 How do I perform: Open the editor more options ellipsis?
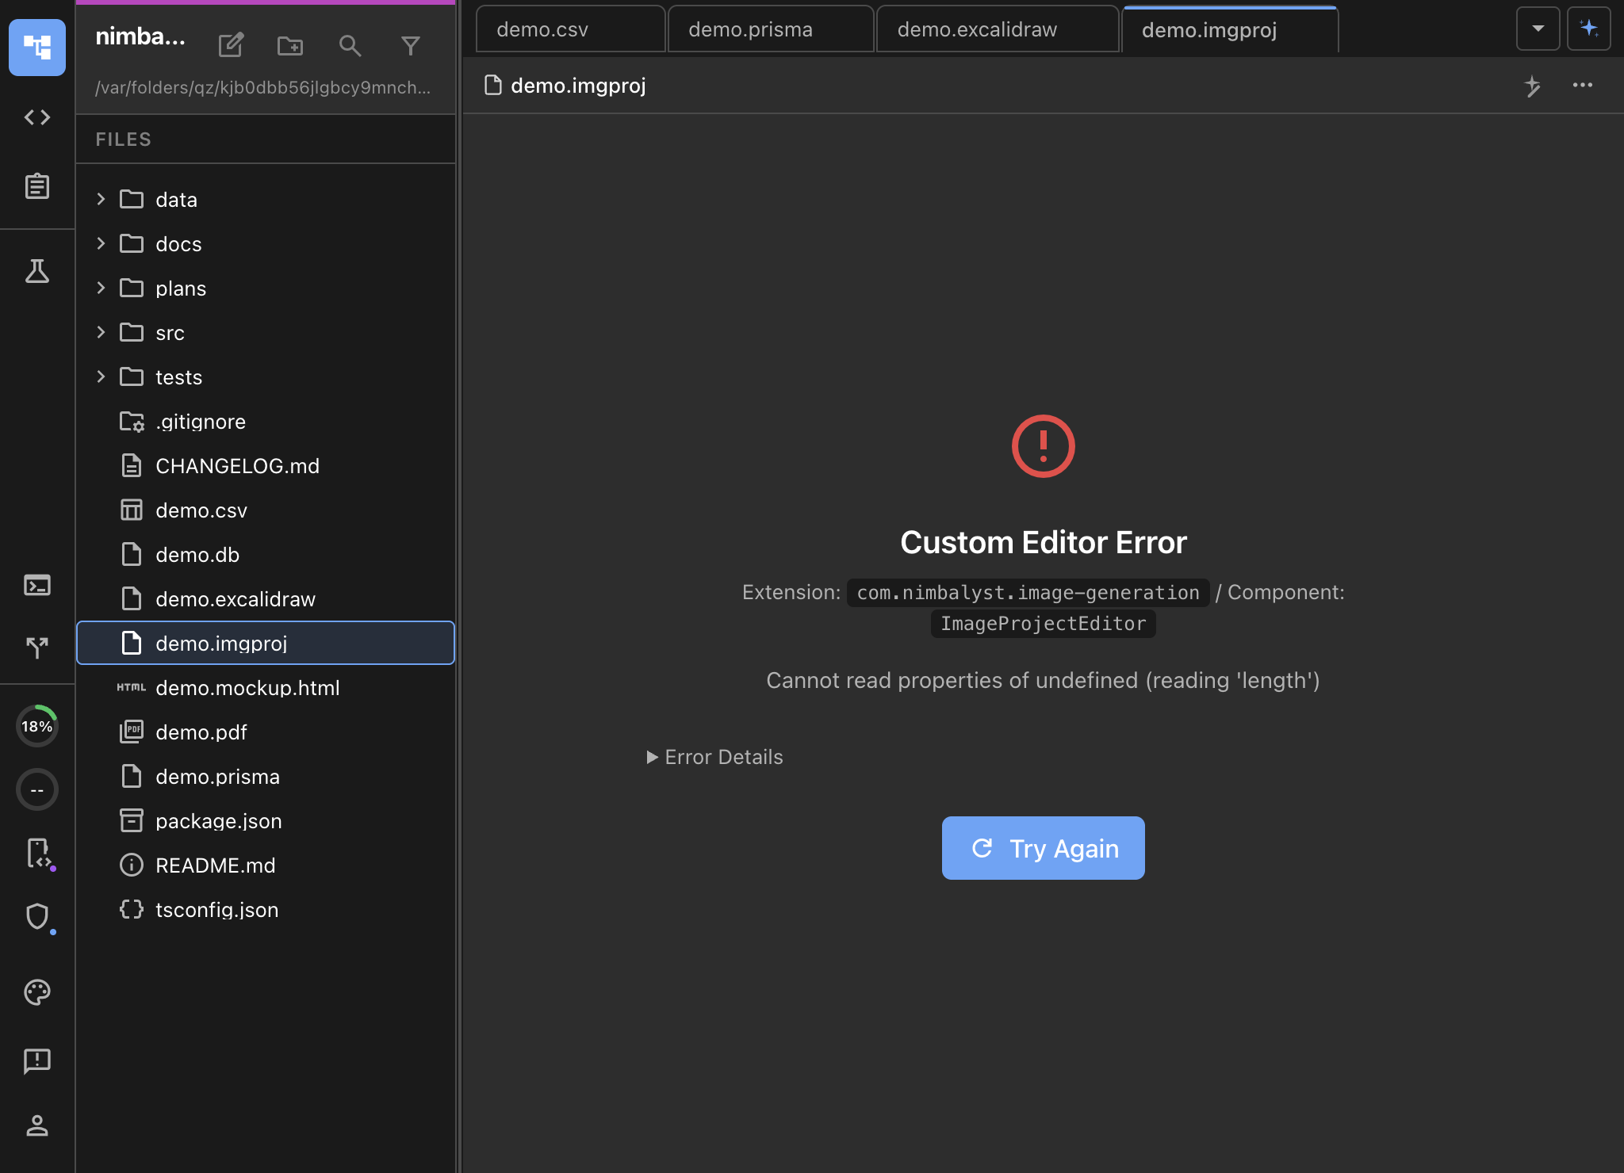click(x=1582, y=85)
